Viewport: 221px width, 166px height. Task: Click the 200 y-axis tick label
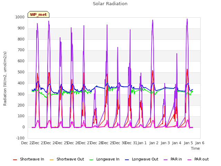coord(21,105)
